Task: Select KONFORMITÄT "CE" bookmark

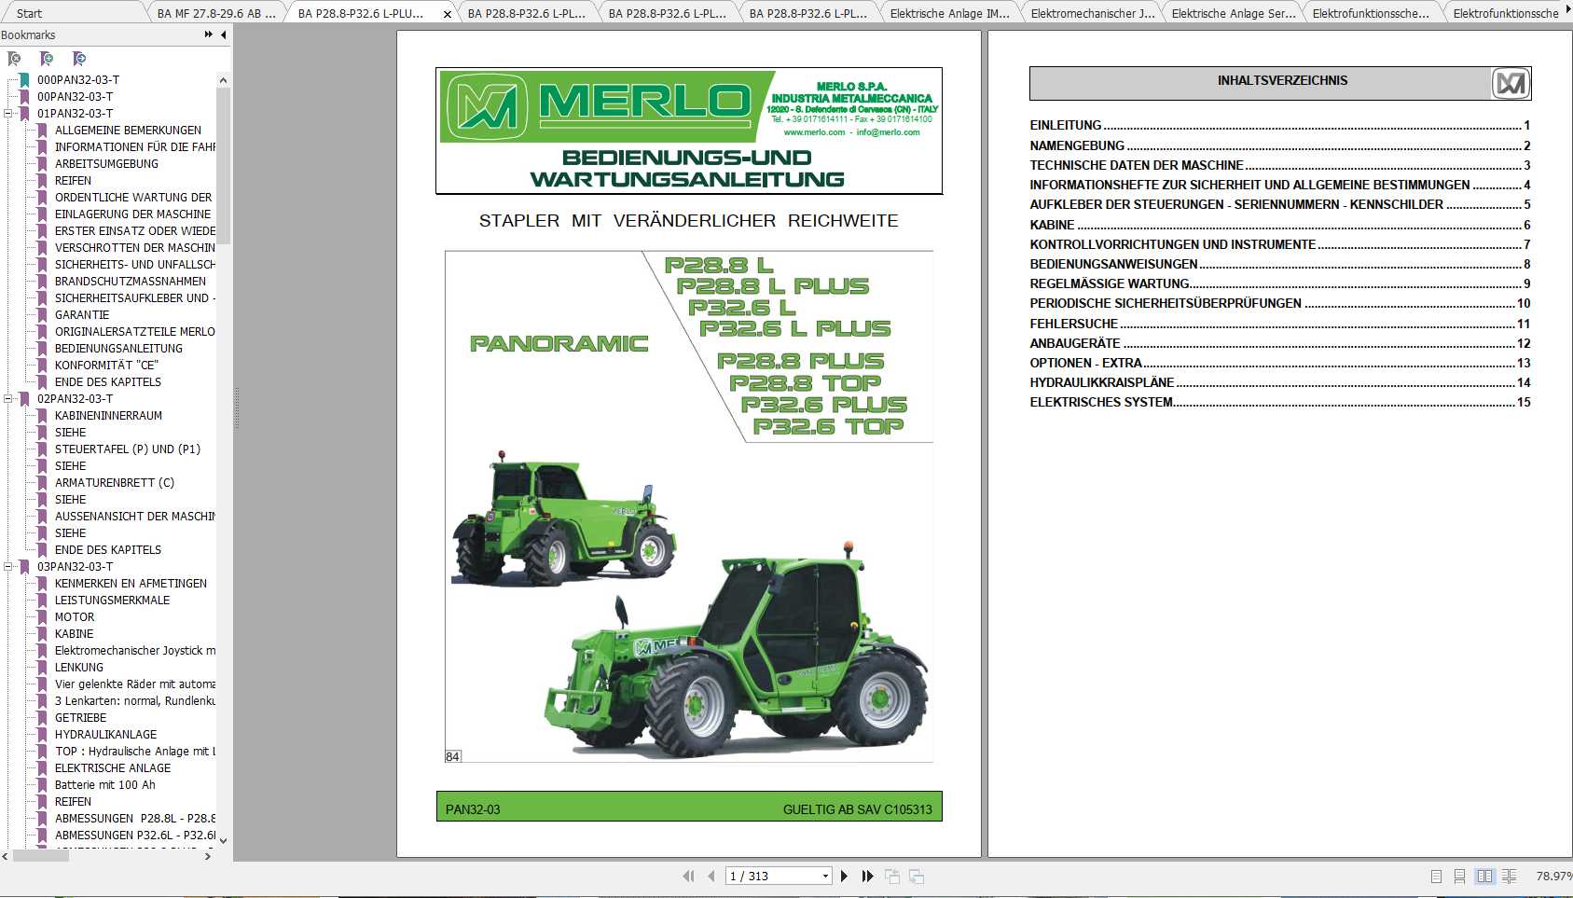Action: tap(106, 366)
